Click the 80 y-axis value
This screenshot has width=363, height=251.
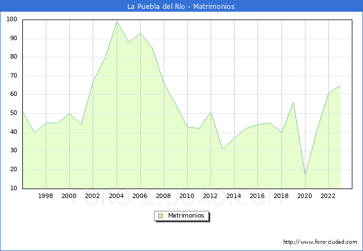[13, 57]
